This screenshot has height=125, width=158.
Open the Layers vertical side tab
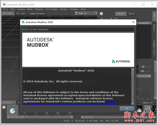tap(154, 16)
